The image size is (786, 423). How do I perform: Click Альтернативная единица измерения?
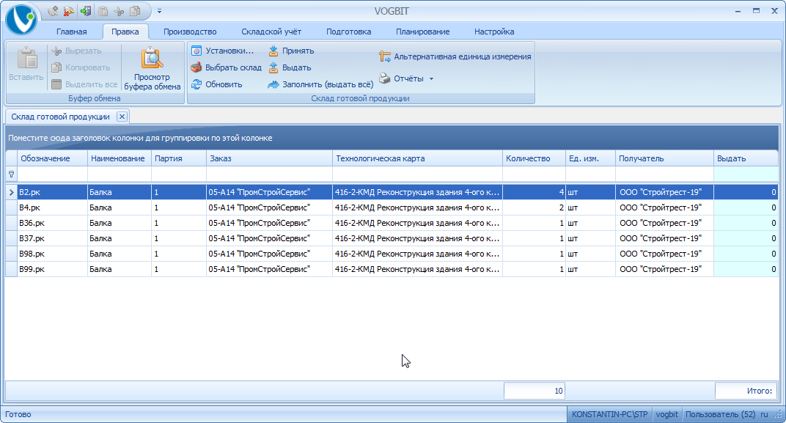click(455, 56)
